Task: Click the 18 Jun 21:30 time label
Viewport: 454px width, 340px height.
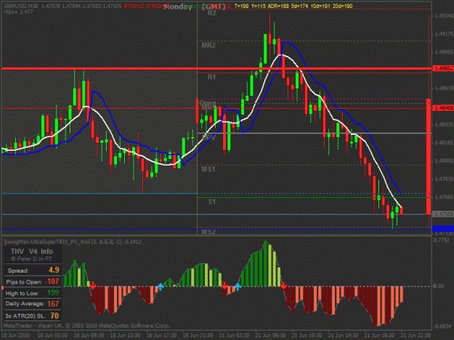Action: (x=198, y=335)
